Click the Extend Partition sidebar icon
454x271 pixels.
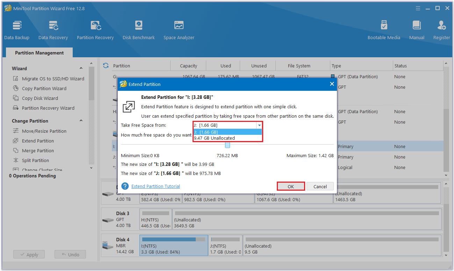pos(16,141)
